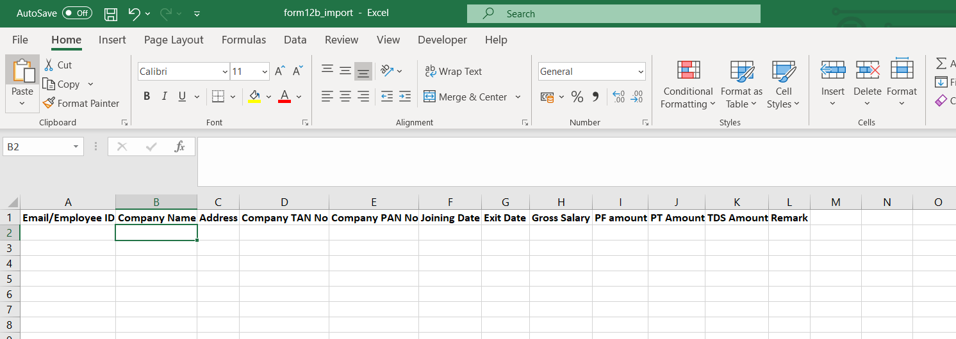Open Conditional Formatting menu
The width and height of the screenshot is (956, 339).
pyautogui.click(x=688, y=84)
